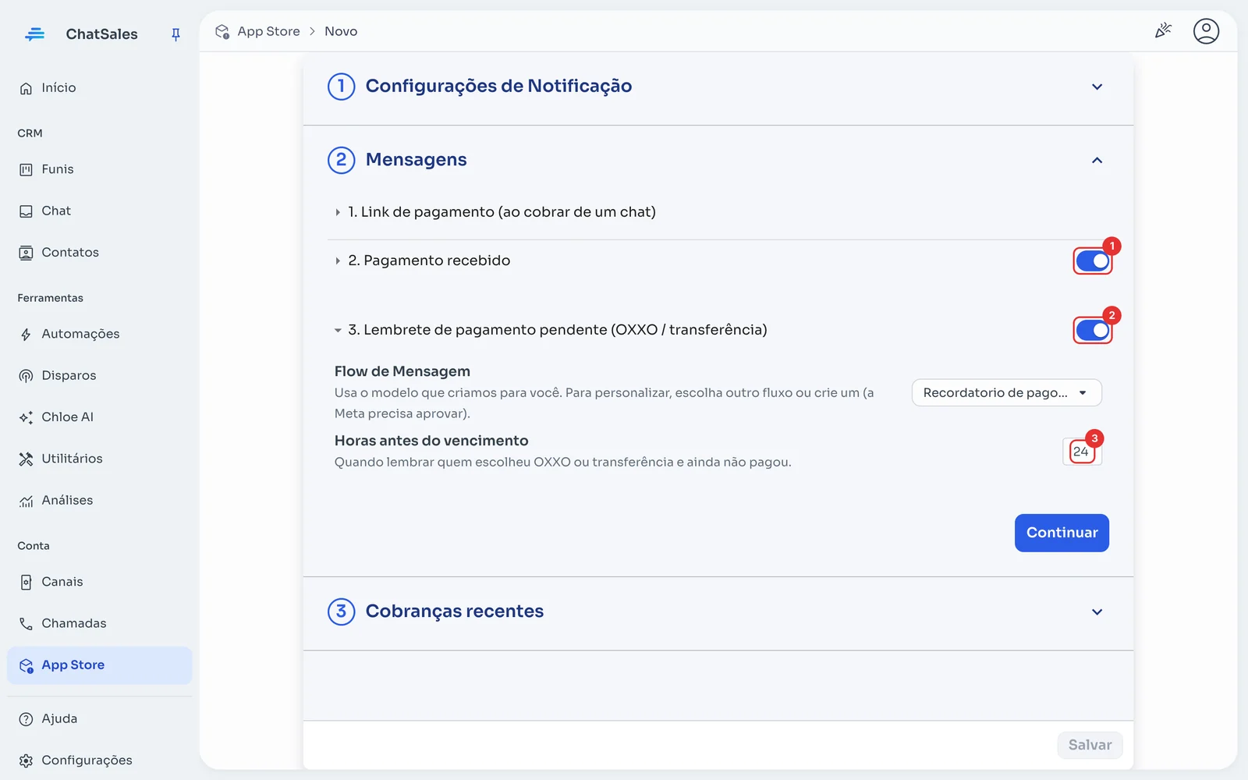Expand the Pagamento recebido row triangle
The image size is (1248, 780).
pyautogui.click(x=338, y=261)
